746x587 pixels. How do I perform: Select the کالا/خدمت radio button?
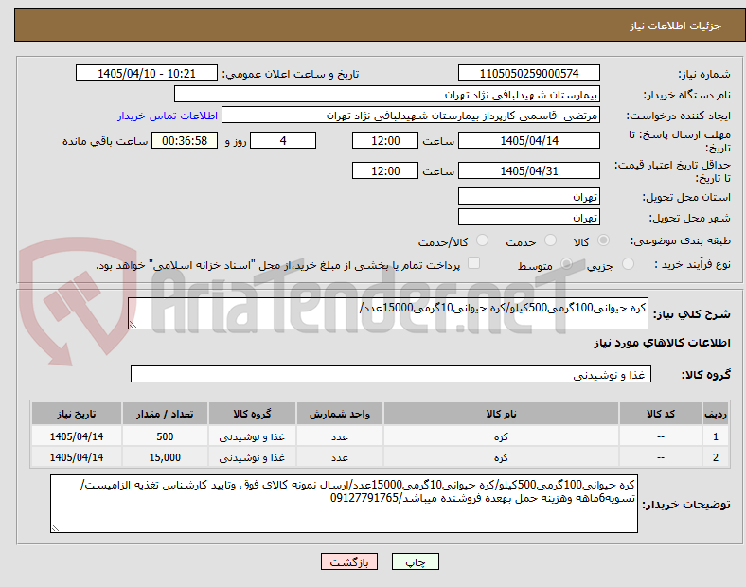point(482,240)
